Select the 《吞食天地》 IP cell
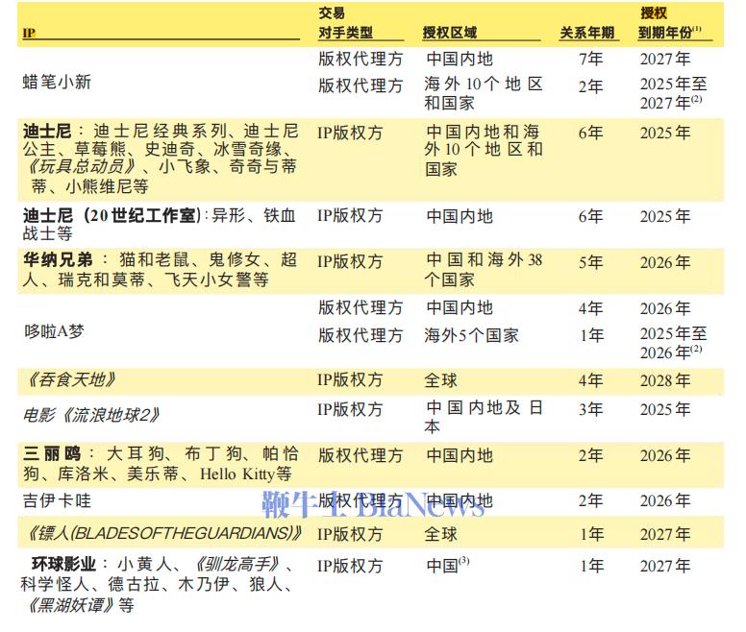The height and width of the screenshot is (632, 746). tap(69, 379)
